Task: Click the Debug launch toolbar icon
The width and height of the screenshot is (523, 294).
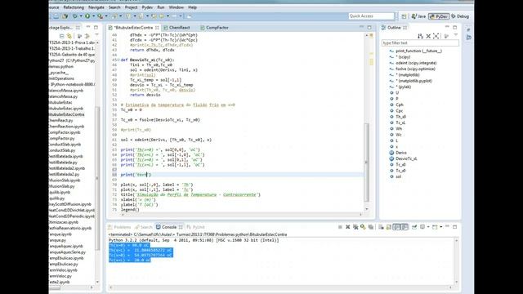Action: tap(75, 16)
